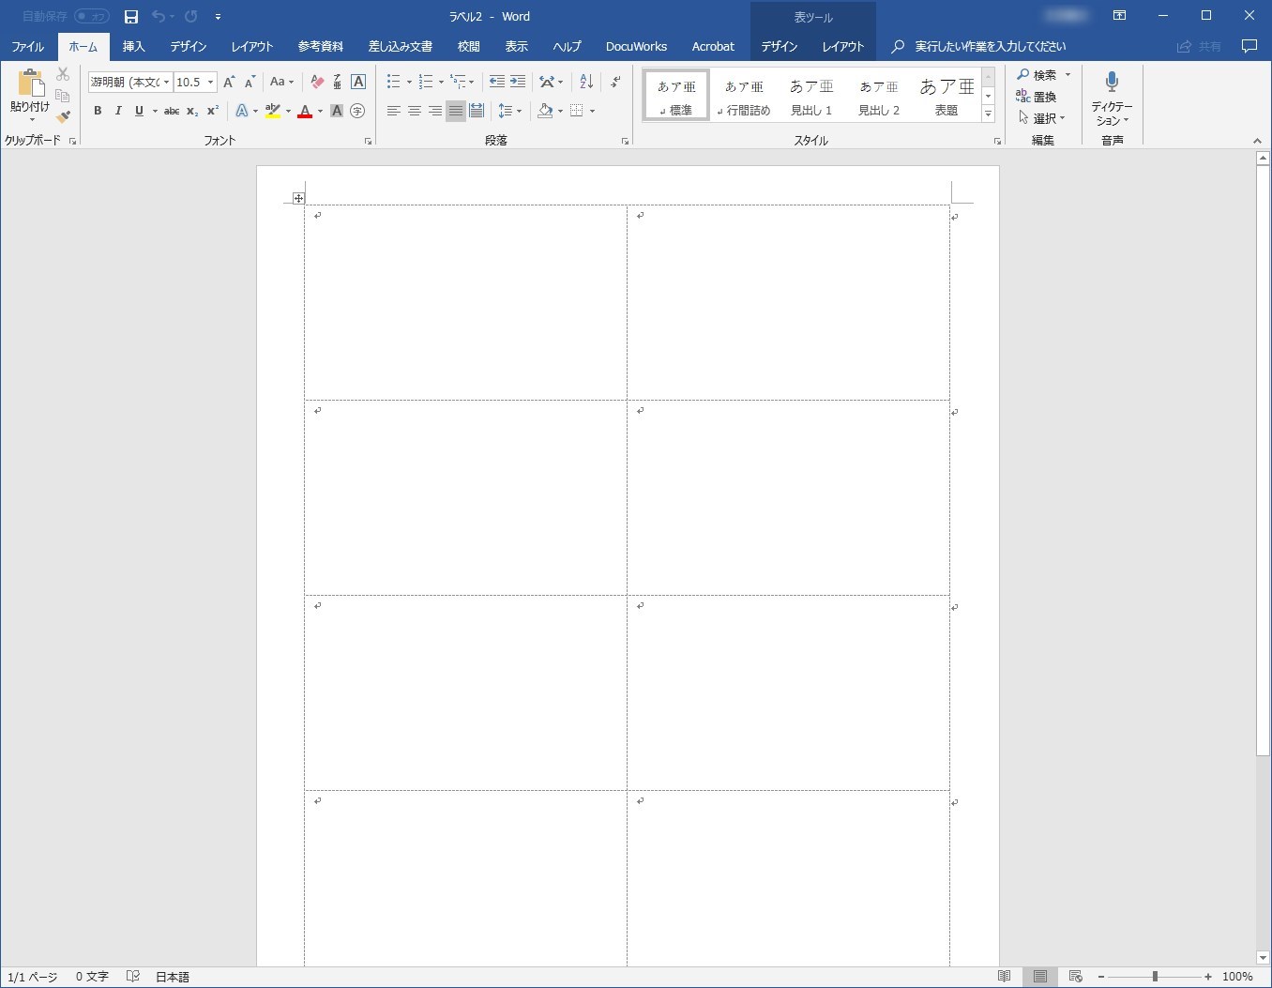Open the proofing check icon in status bar
The width and height of the screenshot is (1272, 988).
133,977
